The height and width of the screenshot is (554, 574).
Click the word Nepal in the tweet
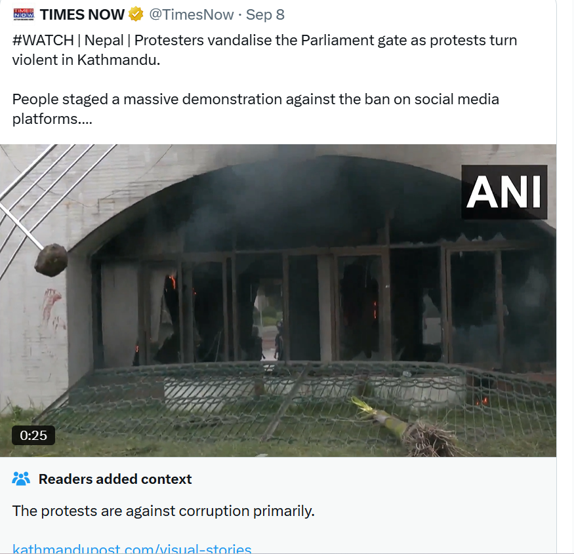(x=104, y=40)
